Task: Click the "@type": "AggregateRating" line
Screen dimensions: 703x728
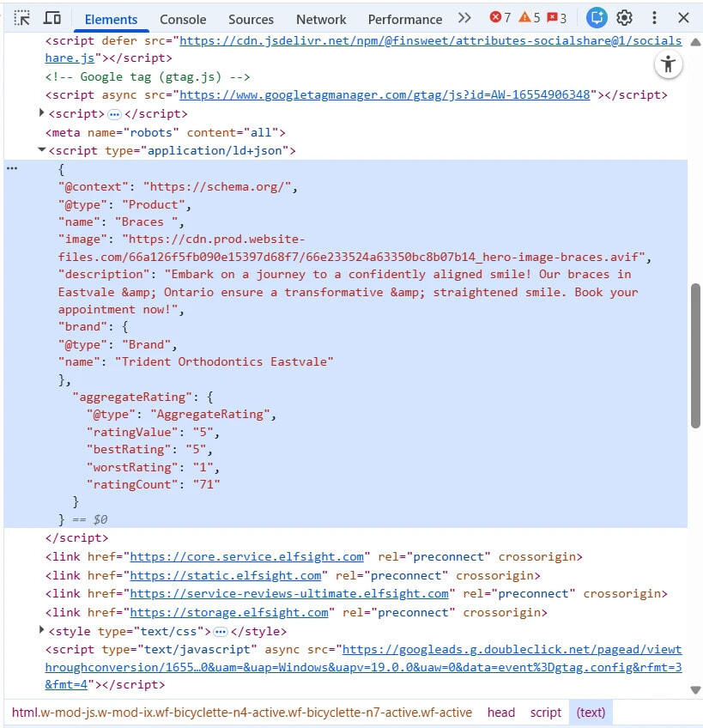Action: coord(181,414)
